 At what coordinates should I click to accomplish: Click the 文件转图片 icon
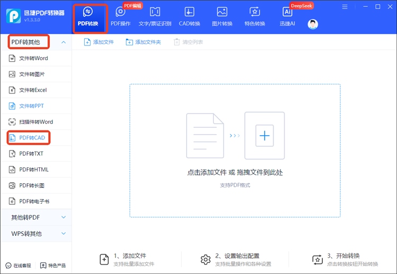click(12, 74)
